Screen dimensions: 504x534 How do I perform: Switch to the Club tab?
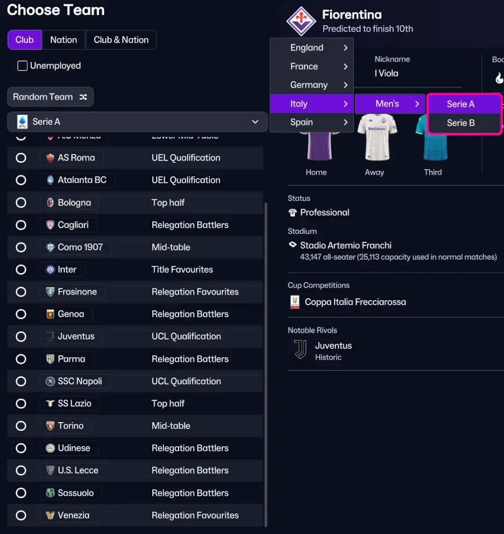click(x=25, y=40)
